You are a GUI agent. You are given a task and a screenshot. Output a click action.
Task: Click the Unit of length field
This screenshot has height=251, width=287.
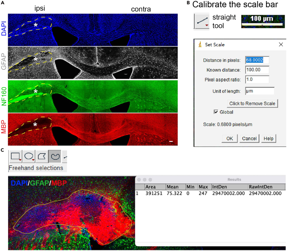(x=260, y=91)
